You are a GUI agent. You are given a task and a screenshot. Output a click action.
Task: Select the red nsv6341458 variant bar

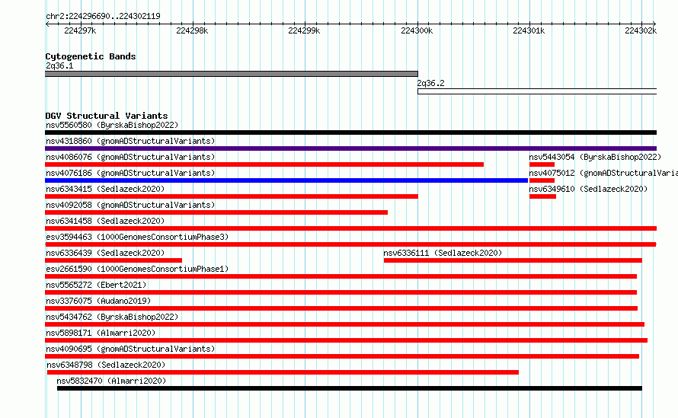(x=350, y=228)
